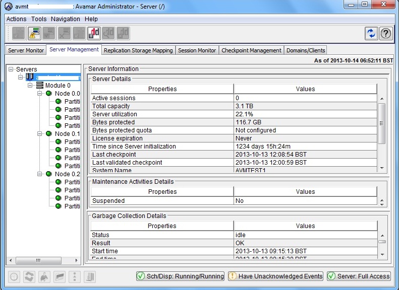Viewport: 399px width, 290px height.
Task: Click the Server: Full Access status button
Action: (359, 276)
